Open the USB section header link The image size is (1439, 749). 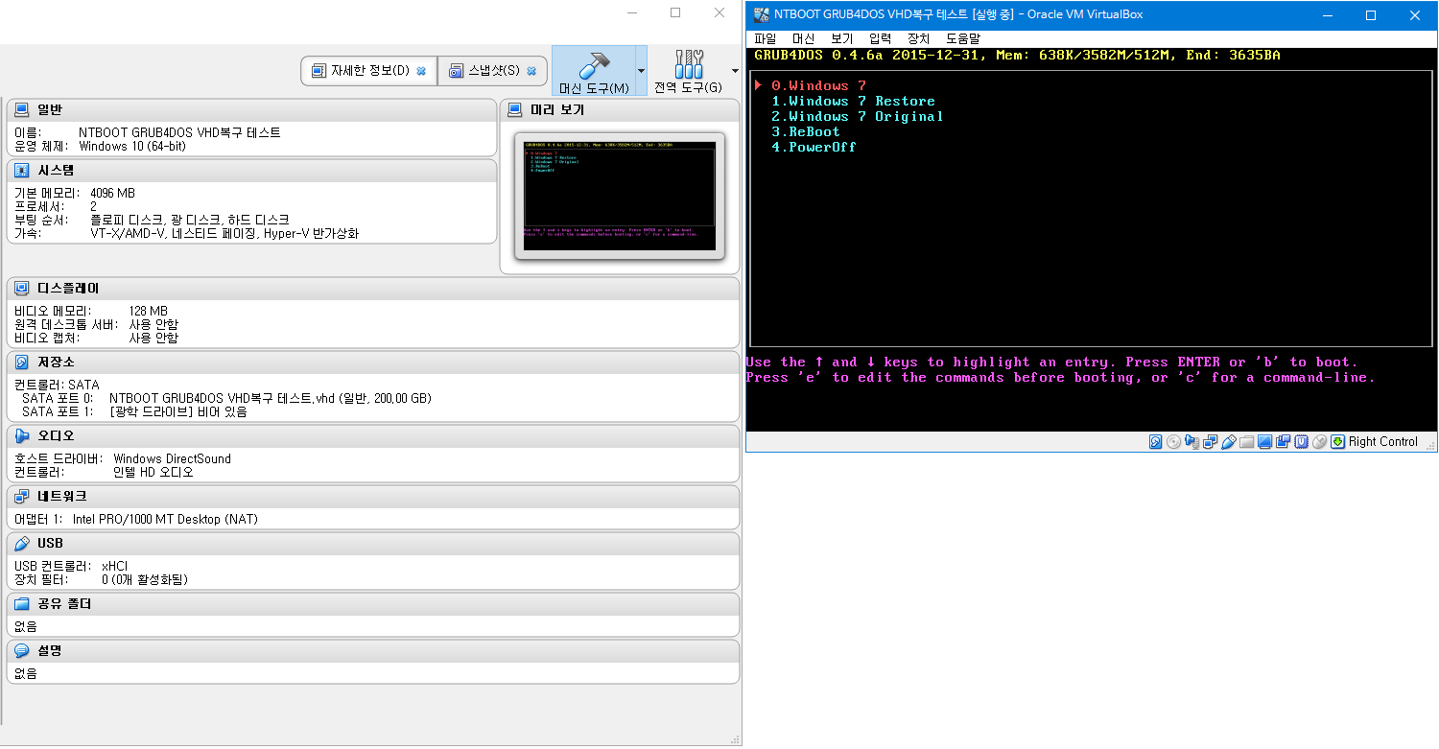(x=50, y=543)
